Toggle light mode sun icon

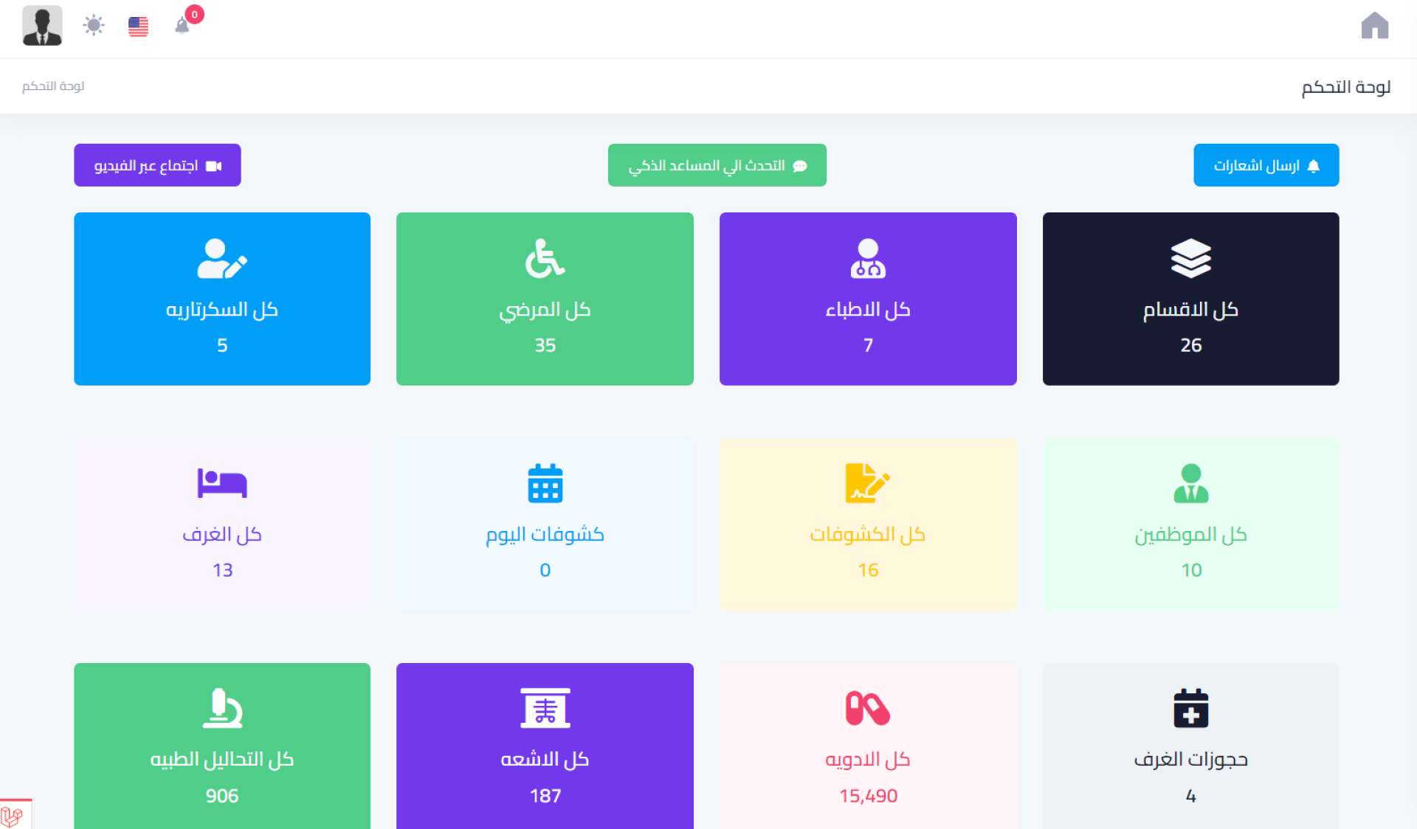click(94, 26)
